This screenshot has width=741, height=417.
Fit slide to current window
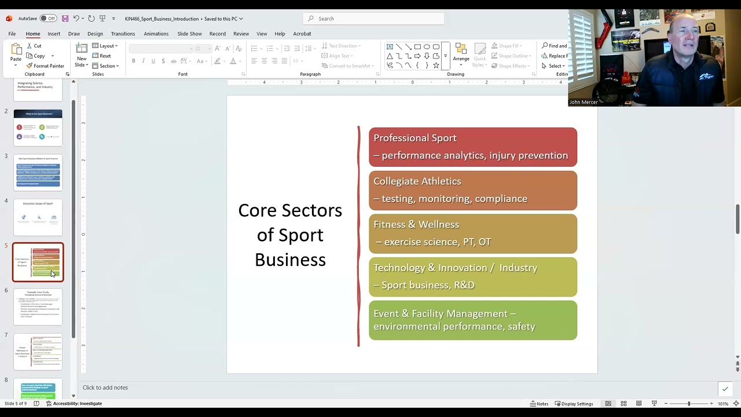click(x=735, y=404)
